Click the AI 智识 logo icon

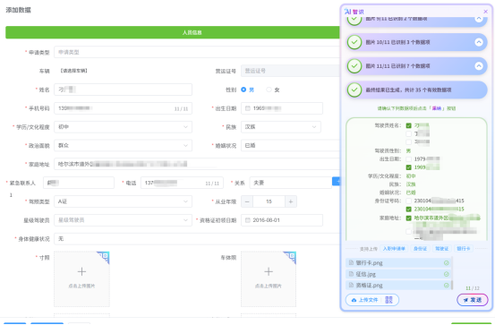(x=347, y=12)
